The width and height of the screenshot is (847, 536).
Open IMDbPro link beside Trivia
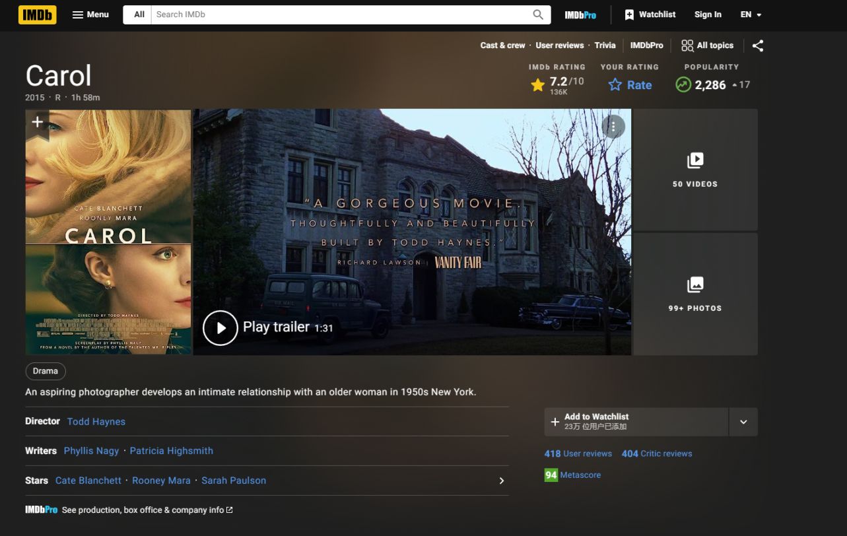(646, 46)
